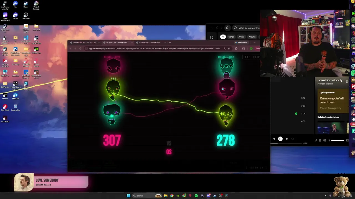This screenshot has width=355, height=199.
Task: Click the [X] CLOSE button in game
Action: coord(252,57)
